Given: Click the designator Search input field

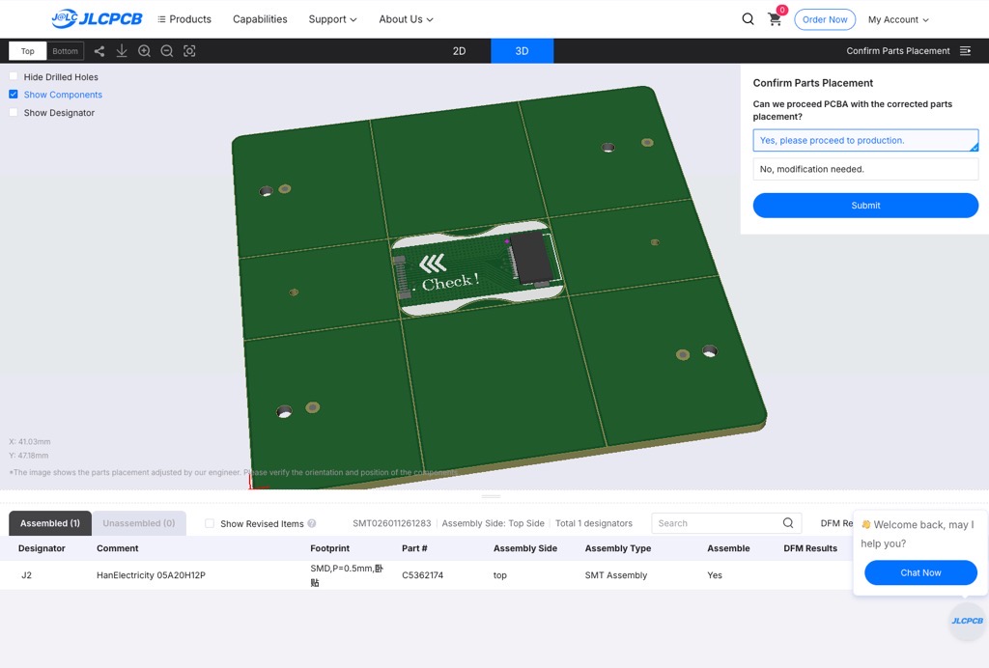Looking at the screenshot, I should click(x=716, y=523).
